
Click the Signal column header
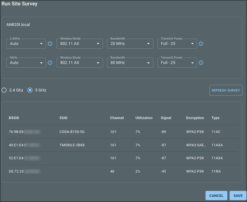166,118
